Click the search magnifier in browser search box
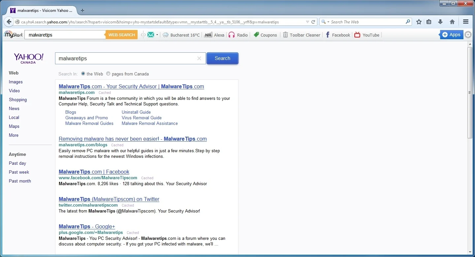This screenshot has height=257, width=475. 408,22
